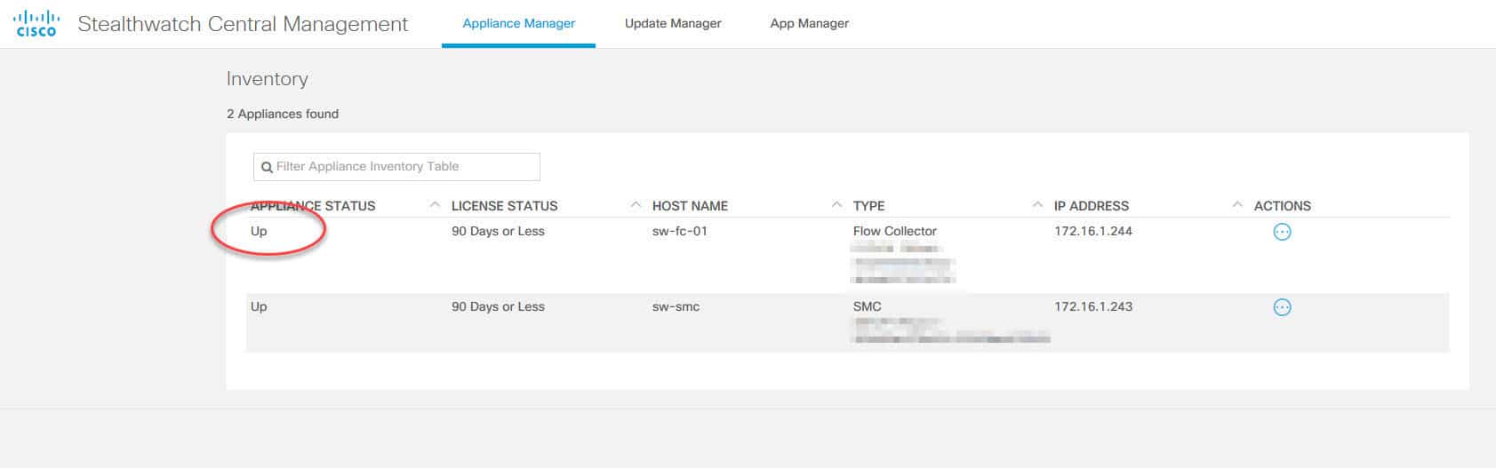Click the Filter Appliance Inventory Table field
Image resolution: width=1496 pixels, height=468 pixels.
pyautogui.click(x=396, y=167)
